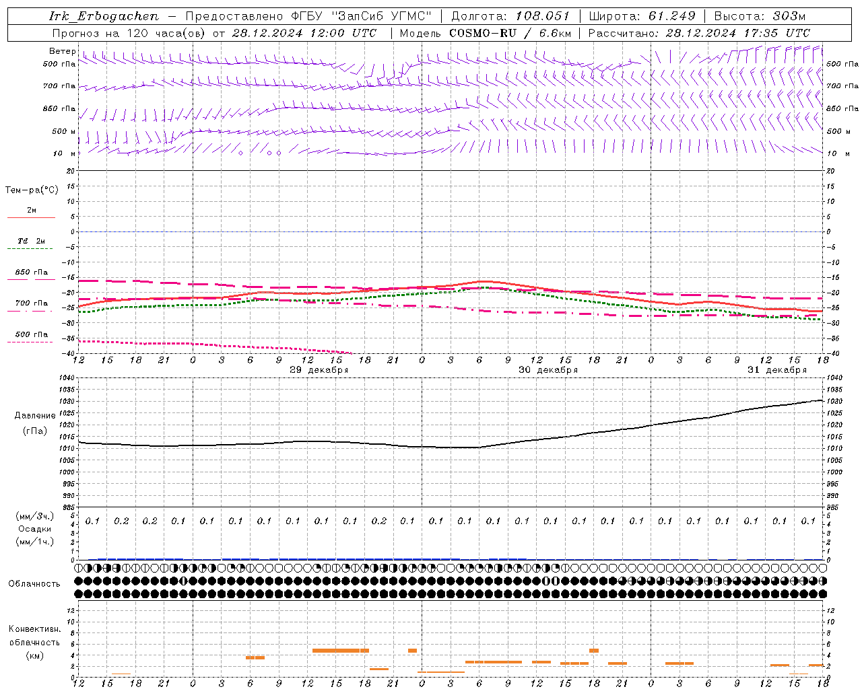The image size is (862, 689).
Task: Click the left pressure axis value '1040'
Action: click(x=67, y=378)
